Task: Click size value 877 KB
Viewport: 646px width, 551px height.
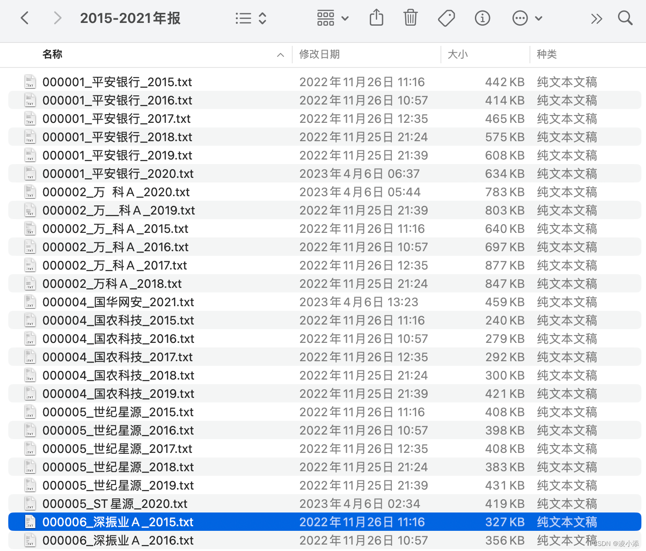Action: [x=505, y=265]
